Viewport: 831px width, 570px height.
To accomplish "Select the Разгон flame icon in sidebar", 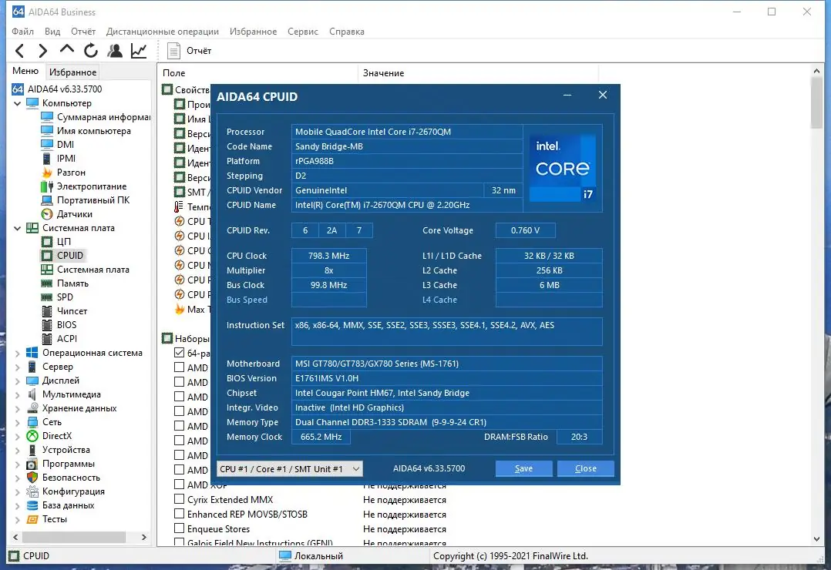I will click(x=48, y=172).
